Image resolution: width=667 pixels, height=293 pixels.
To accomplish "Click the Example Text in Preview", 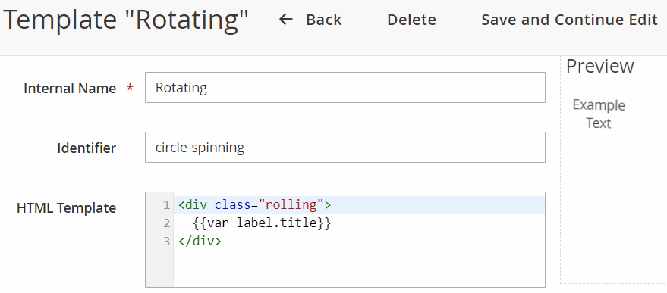I will 599,114.
